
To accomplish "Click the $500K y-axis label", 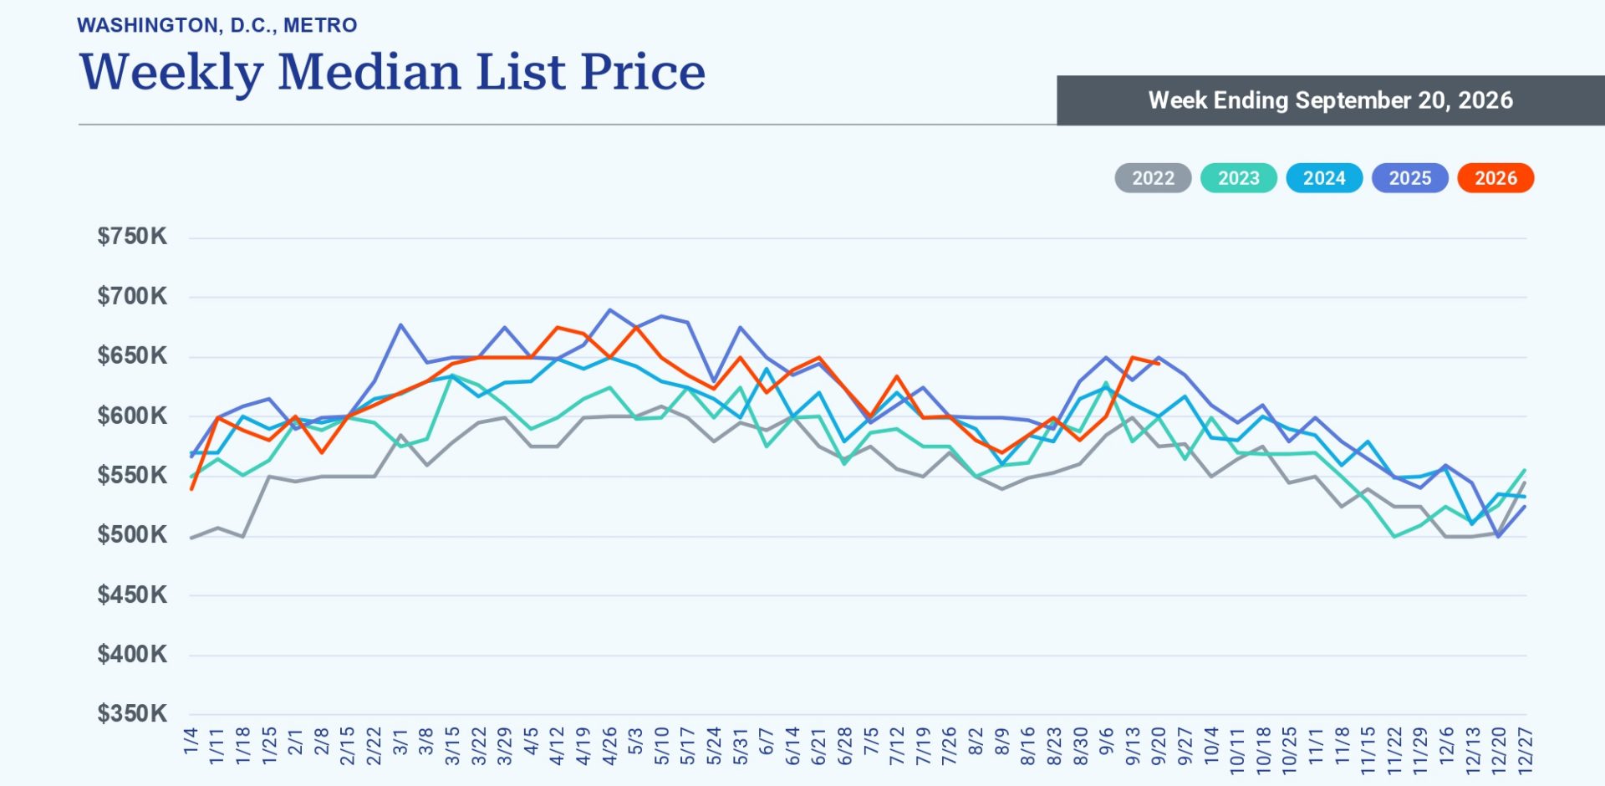I will click(x=132, y=534).
